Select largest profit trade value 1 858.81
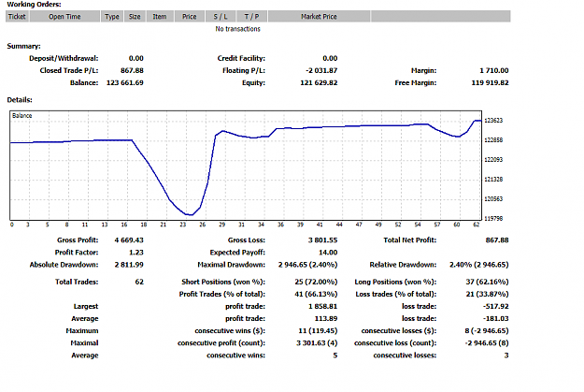This screenshot has width=584, height=392. click(323, 307)
